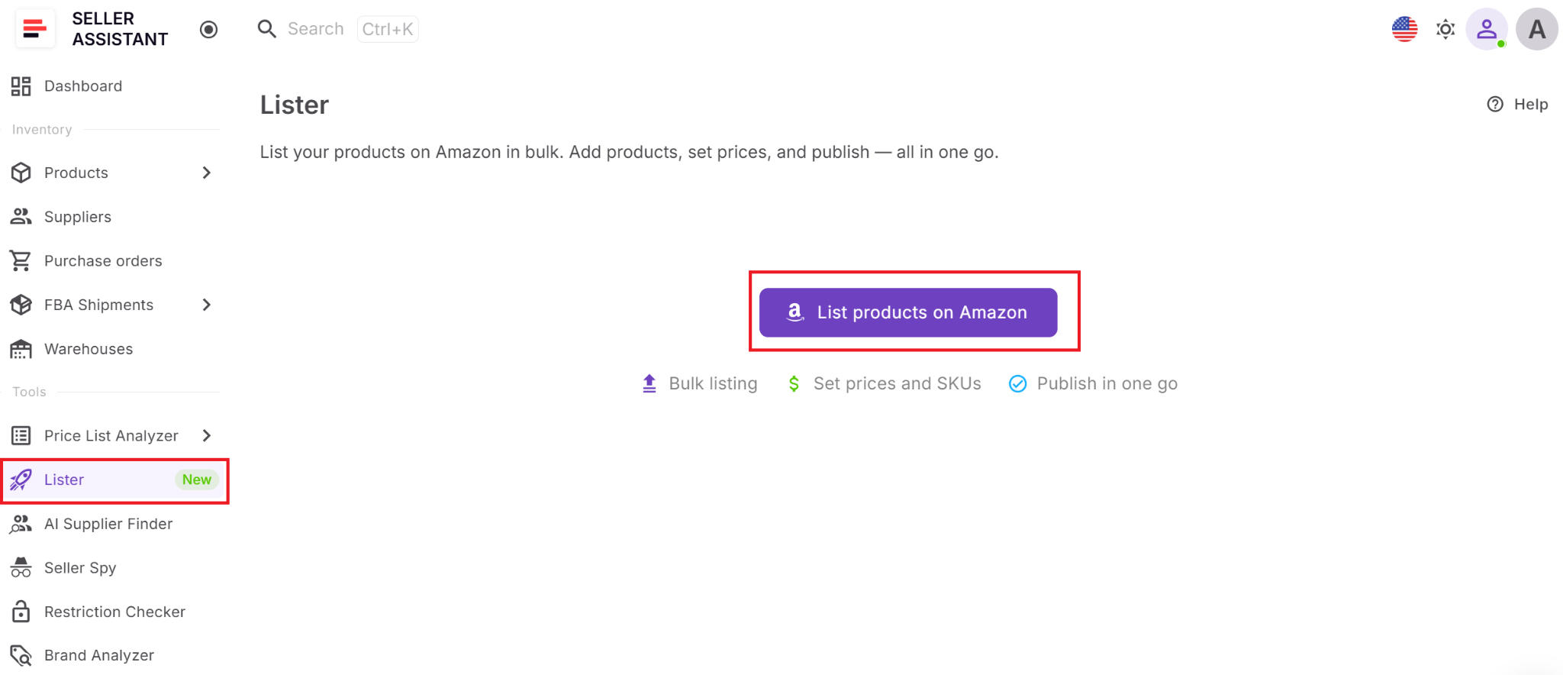Click the search magnifier icon

pyautogui.click(x=266, y=29)
